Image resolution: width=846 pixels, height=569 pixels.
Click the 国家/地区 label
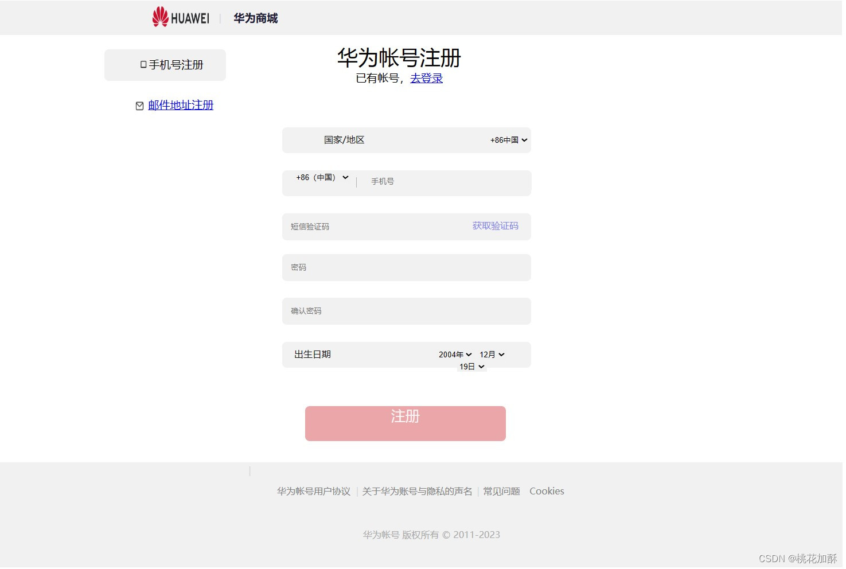click(344, 140)
